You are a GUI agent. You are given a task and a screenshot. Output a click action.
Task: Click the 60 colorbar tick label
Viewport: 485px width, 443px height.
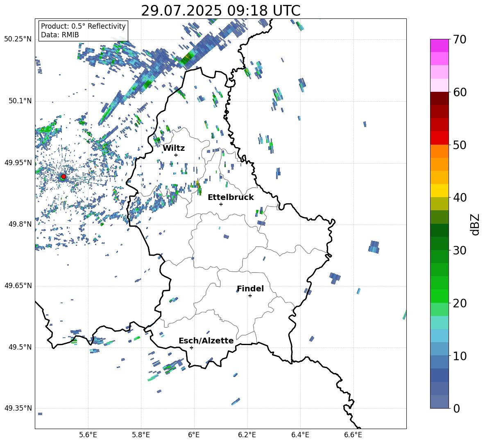coord(460,92)
